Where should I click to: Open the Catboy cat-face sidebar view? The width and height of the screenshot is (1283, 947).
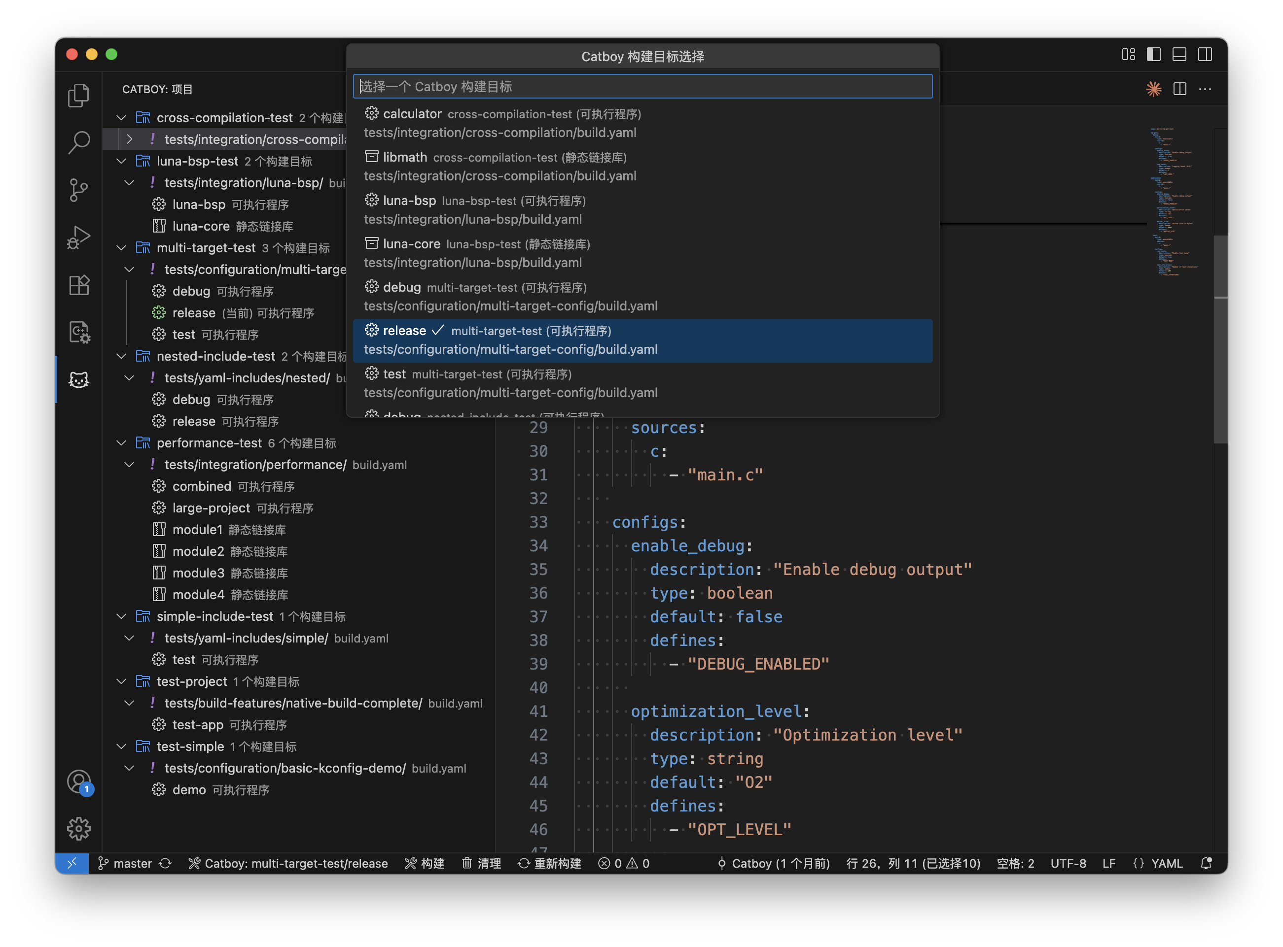[x=78, y=379]
